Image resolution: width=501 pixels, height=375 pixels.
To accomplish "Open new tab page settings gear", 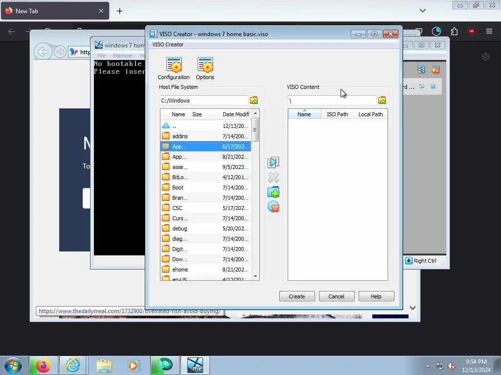I will click(486, 57).
